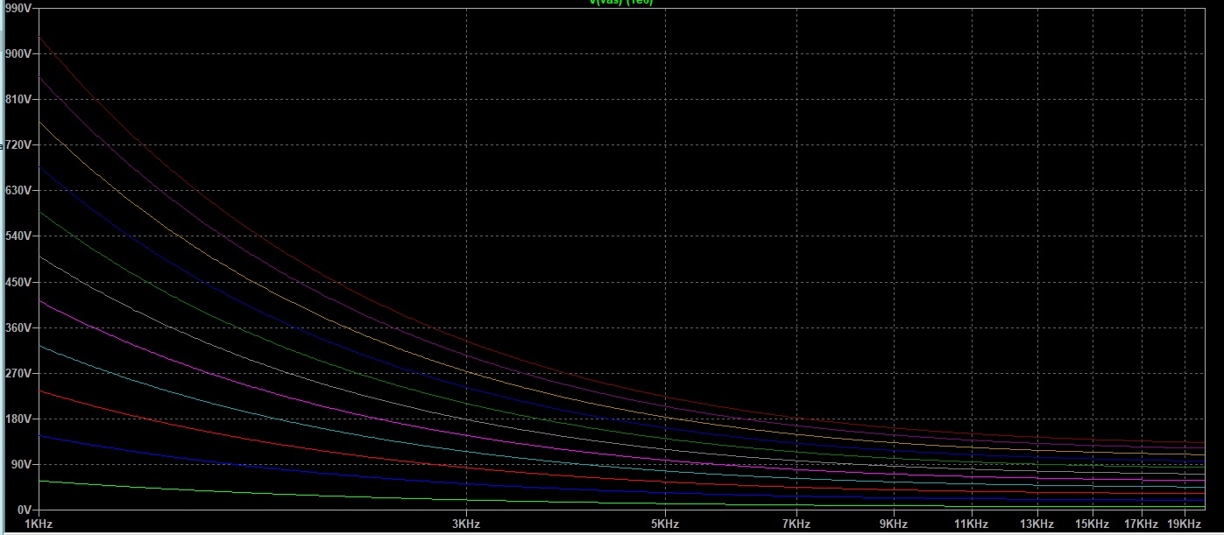
Task: Select the 810V axis tick label
Action: [x=17, y=100]
